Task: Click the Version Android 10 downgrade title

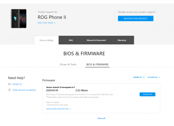Action: (x=61, y=87)
